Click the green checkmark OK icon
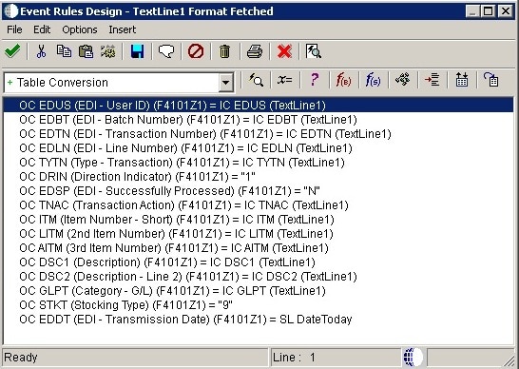The height and width of the screenshot is (369, 519). coord(12,51)
